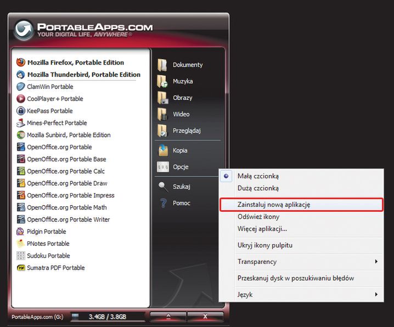Screen dimensions: 394x327
Task: Launch OpenOffice.org Portable Calc text entry
Action: (x=66, y=171)
